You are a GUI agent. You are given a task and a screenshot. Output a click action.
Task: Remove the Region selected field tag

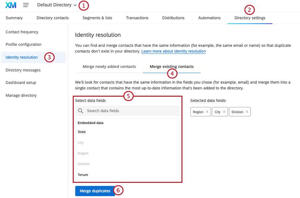(x=207, y=112)
